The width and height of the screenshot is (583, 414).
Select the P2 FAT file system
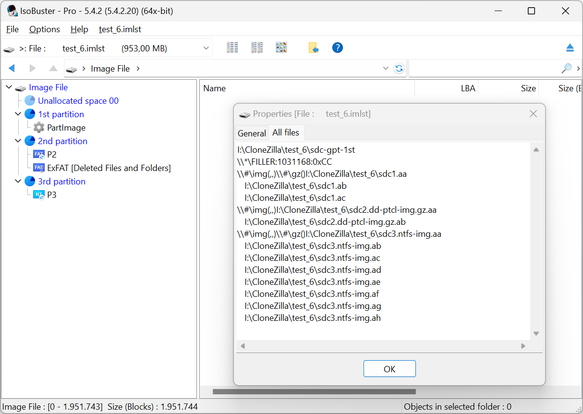[x=51, y=155]
